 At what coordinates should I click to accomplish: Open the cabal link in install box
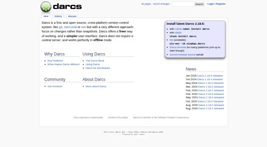pos(178,29)
